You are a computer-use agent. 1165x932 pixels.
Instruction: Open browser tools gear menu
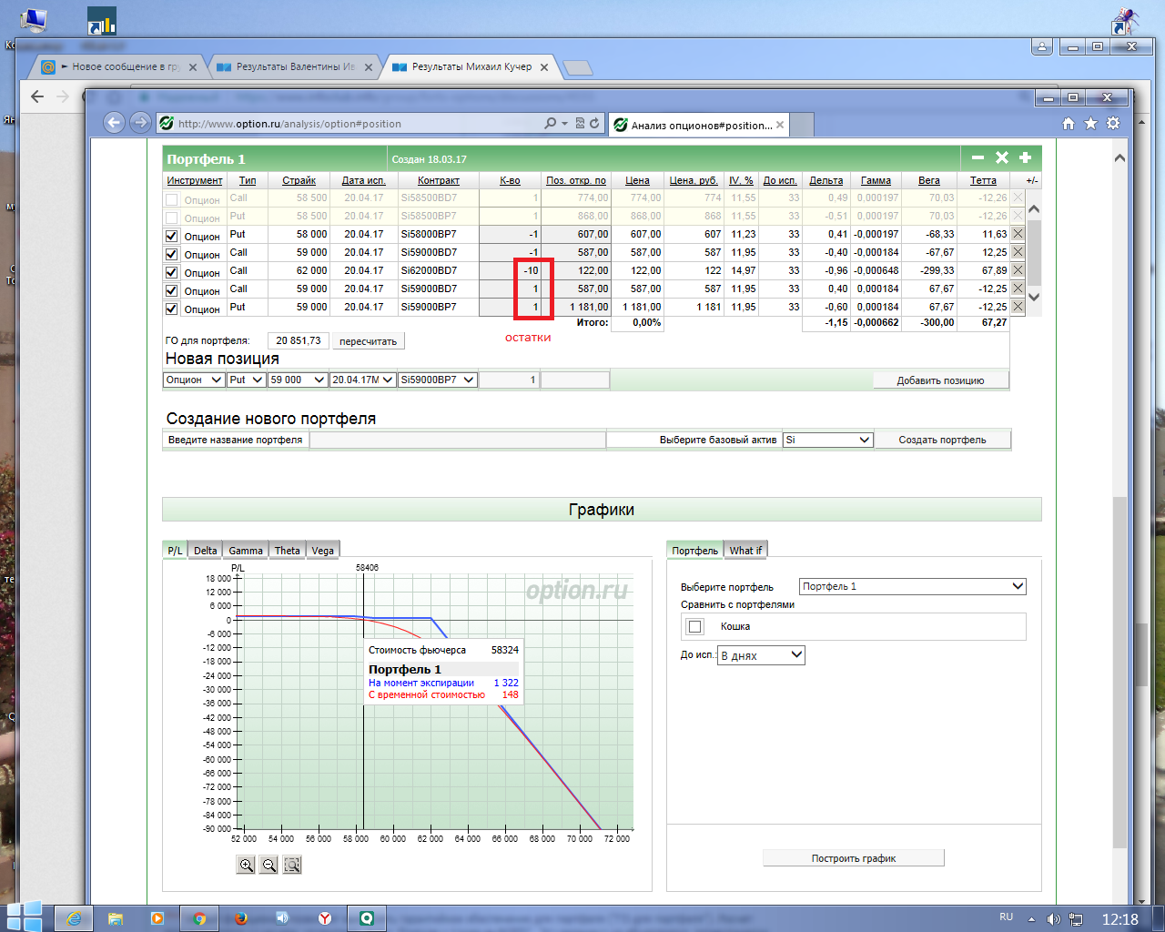pos(1113,124)
